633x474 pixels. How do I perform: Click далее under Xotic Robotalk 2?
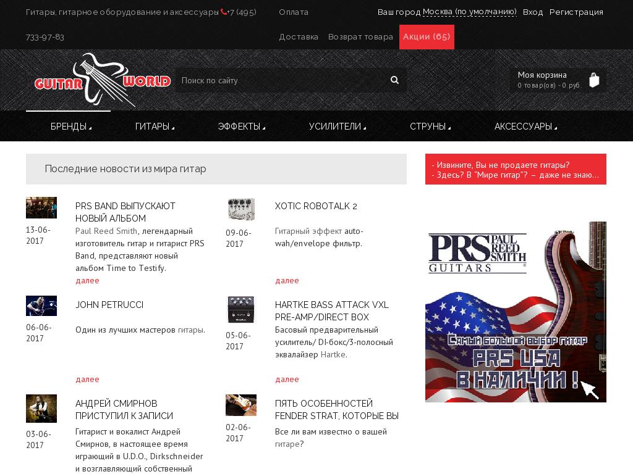pyautogui.click(x=287, y=281)
